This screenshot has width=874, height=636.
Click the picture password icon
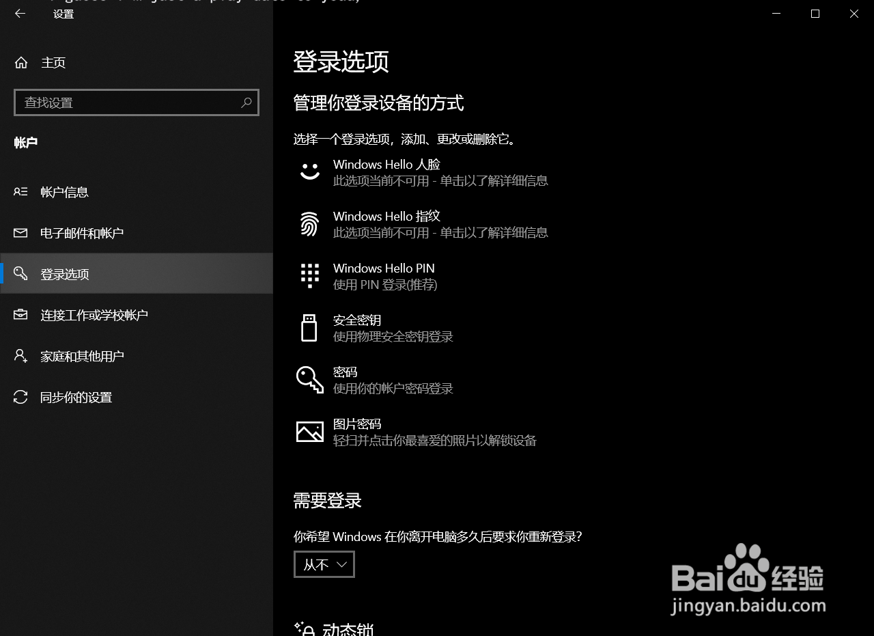click(x=309, y=432)
